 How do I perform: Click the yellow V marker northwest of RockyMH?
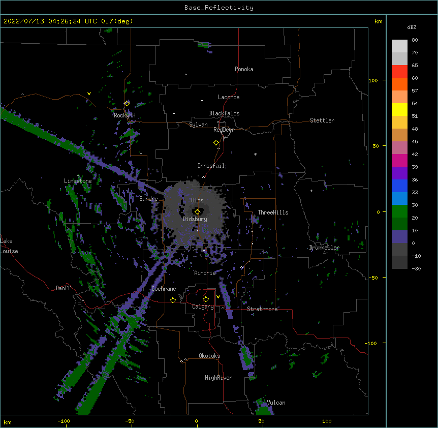[89, 94]
